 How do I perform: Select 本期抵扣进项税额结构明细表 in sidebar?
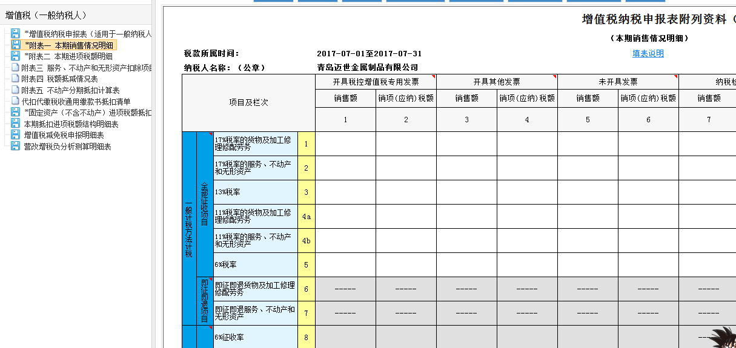(71, 124)
